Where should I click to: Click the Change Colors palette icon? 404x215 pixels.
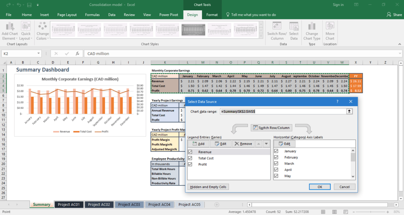(43, 26)
